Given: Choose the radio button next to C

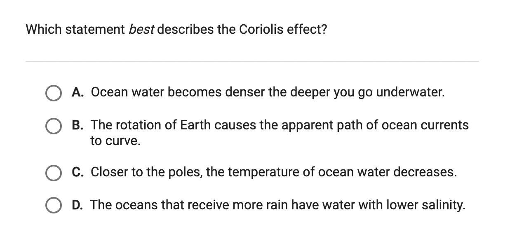Looking at the screenshot, I should click(x=53, y=173).
